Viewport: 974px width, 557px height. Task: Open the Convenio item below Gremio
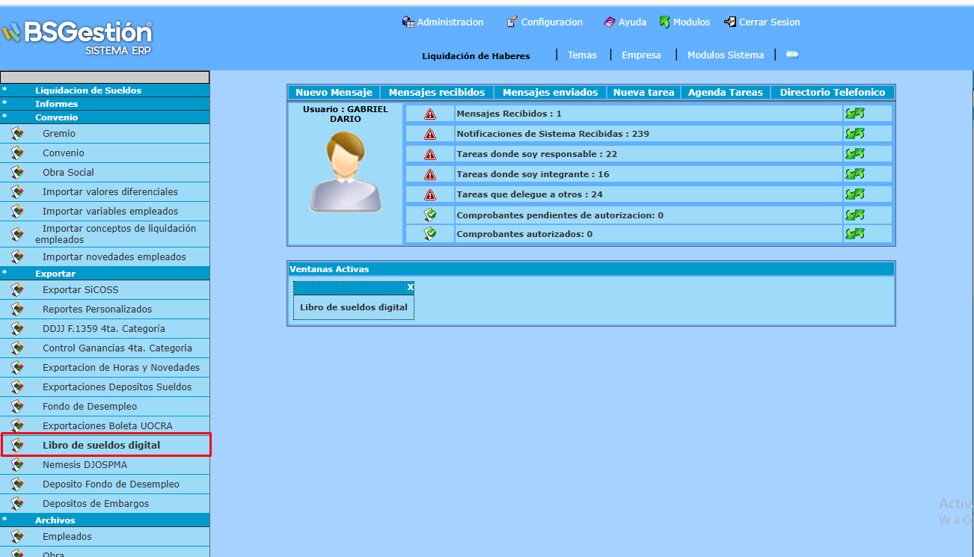[64, 153]
